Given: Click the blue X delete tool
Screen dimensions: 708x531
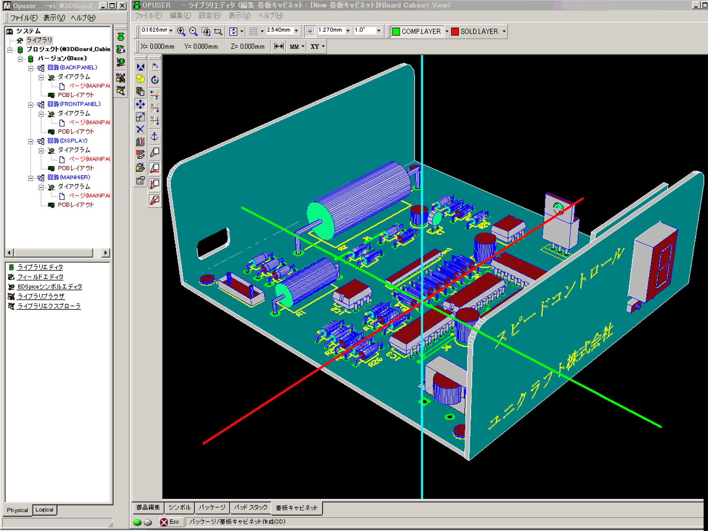Looking at the screenshot, I should pos(140,129).
